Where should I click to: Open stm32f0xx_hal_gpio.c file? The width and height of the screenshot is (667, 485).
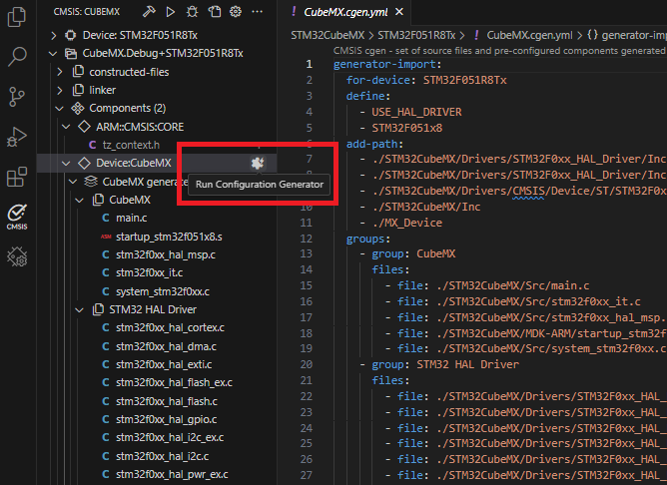point(167,420)
